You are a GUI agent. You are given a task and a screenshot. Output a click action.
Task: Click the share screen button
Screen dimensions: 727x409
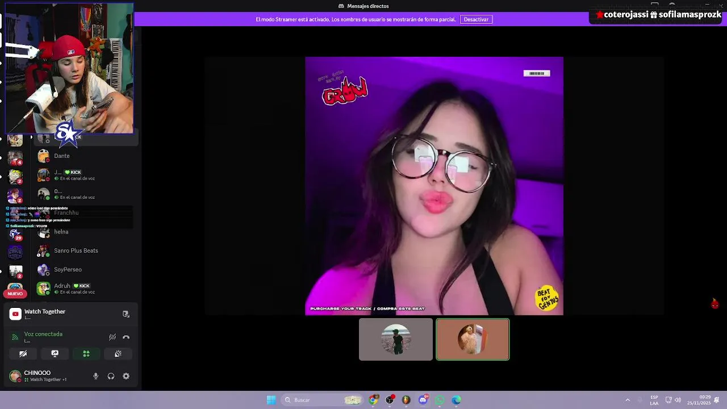[55, 353]
